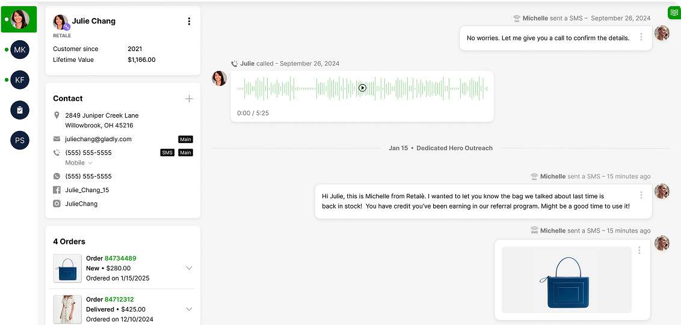Viewport: 681px width, 325px height.
Task: Open order 84712312 link
Action: [119, 299]
